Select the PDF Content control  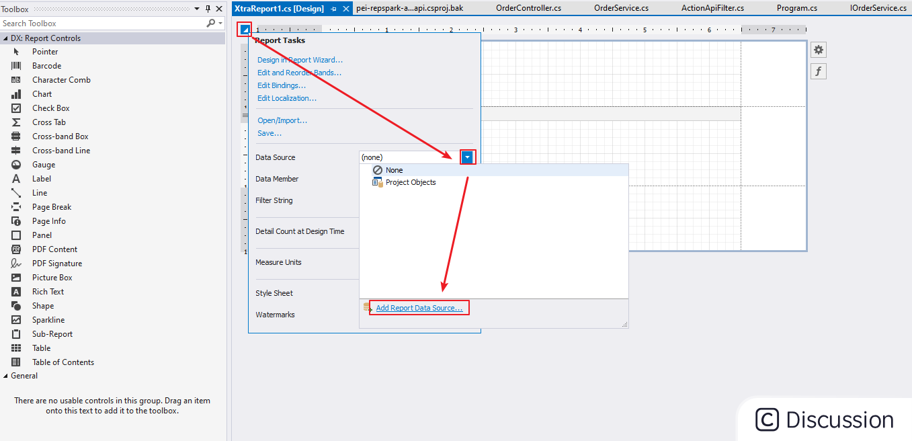click(x=54, y=249)
